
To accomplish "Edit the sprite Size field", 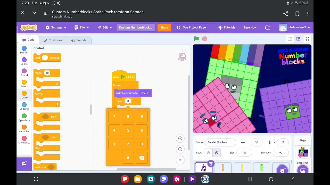I will 244,153.
